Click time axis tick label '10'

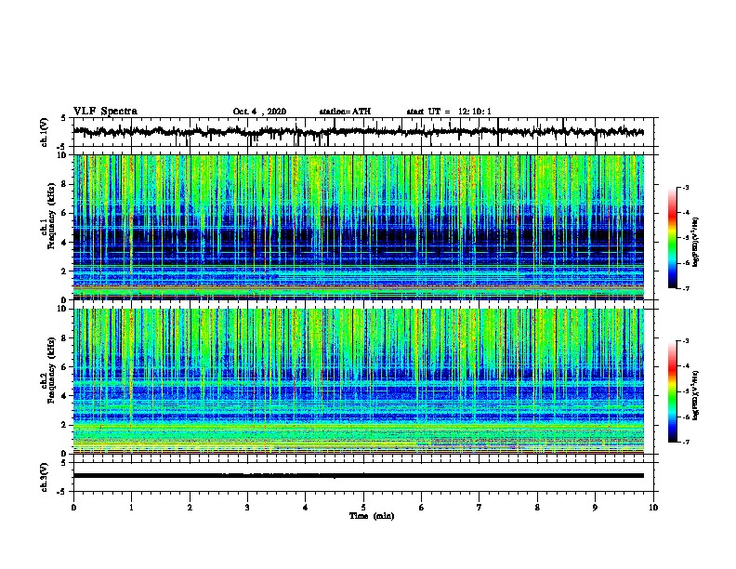click(x=653, y=507)
